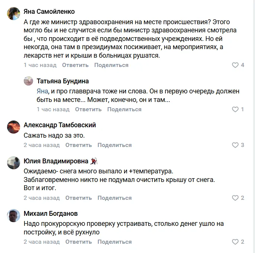
Task: Share Александр Тамбовский's comment
Action: pos(114,145)
